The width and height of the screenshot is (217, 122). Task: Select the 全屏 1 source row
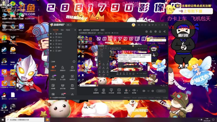[63, 51]
